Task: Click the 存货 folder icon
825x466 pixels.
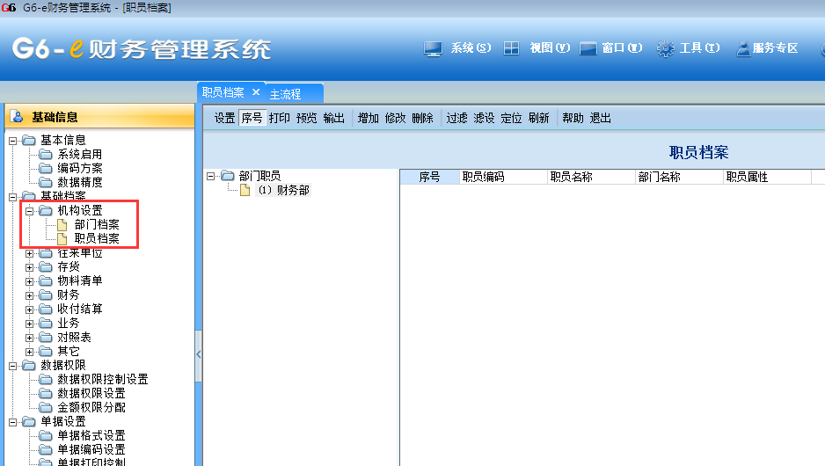Action: coord(46,266)
